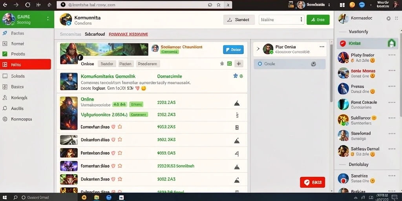Open the Naliine dropdown
402x201 pixels.
click(x=281, y=20)
